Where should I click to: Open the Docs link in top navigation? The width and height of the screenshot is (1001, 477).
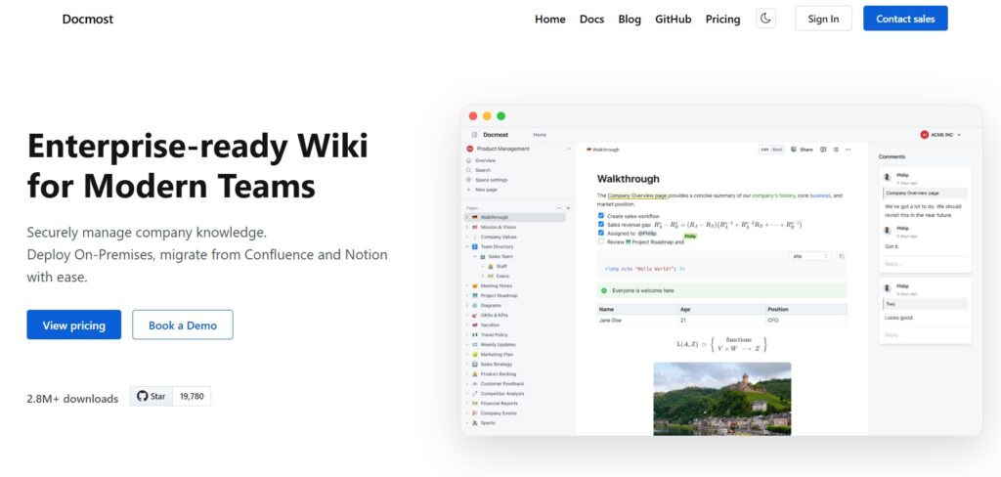[591, 19]
